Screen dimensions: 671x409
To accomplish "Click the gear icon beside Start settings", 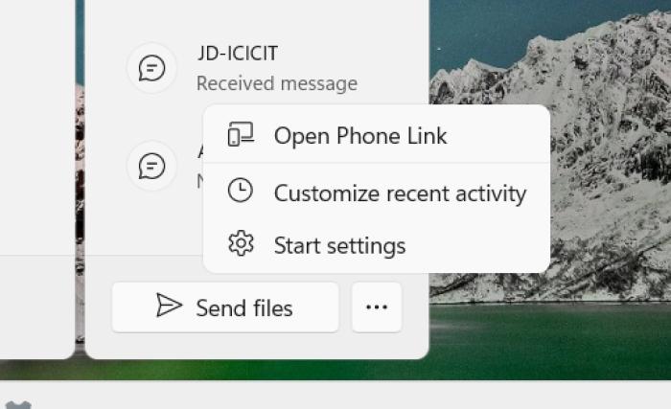I will tap(241, 243).
